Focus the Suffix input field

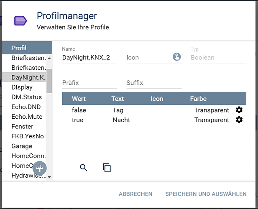click(154, 83)
